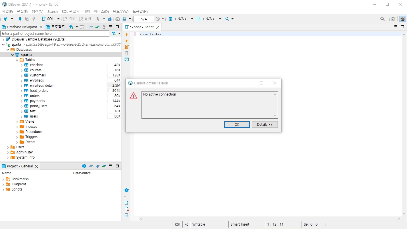The width and height of the screenshot is (407, 229).
Task: Click Collapse All icon in Database Navigator
Action: (91, 27)
